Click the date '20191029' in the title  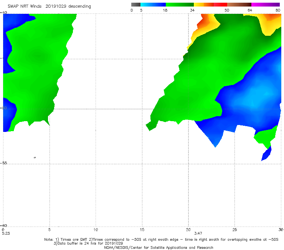pyautogui.click(x=56, y=7)
